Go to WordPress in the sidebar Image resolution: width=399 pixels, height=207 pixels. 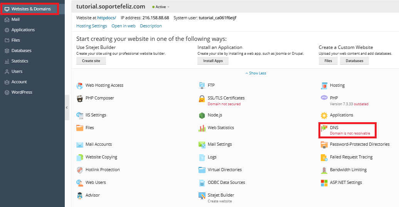[22, 92]
